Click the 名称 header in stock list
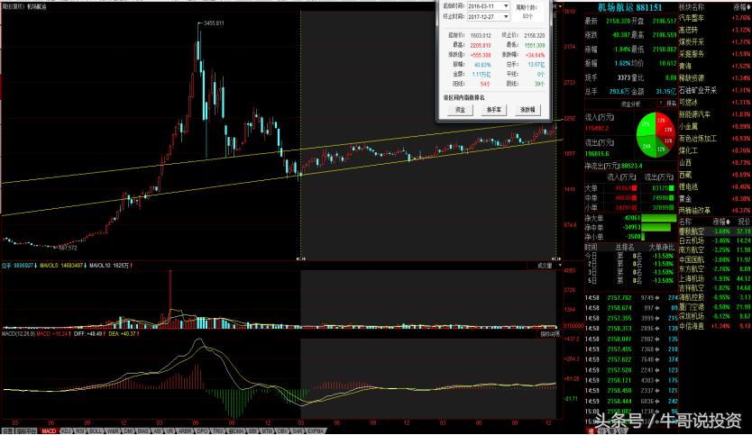This screenshot has height=435, width=752. (x=685, y=222)
